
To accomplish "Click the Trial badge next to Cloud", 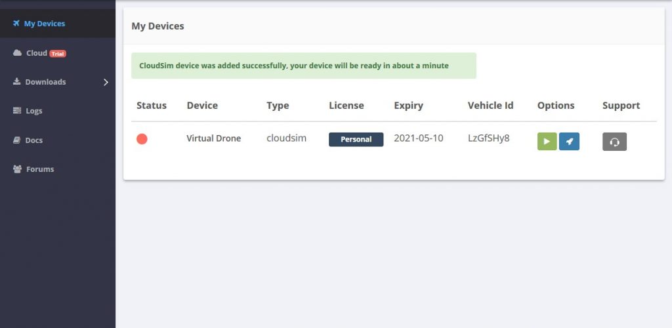I will tap(58, 54).
